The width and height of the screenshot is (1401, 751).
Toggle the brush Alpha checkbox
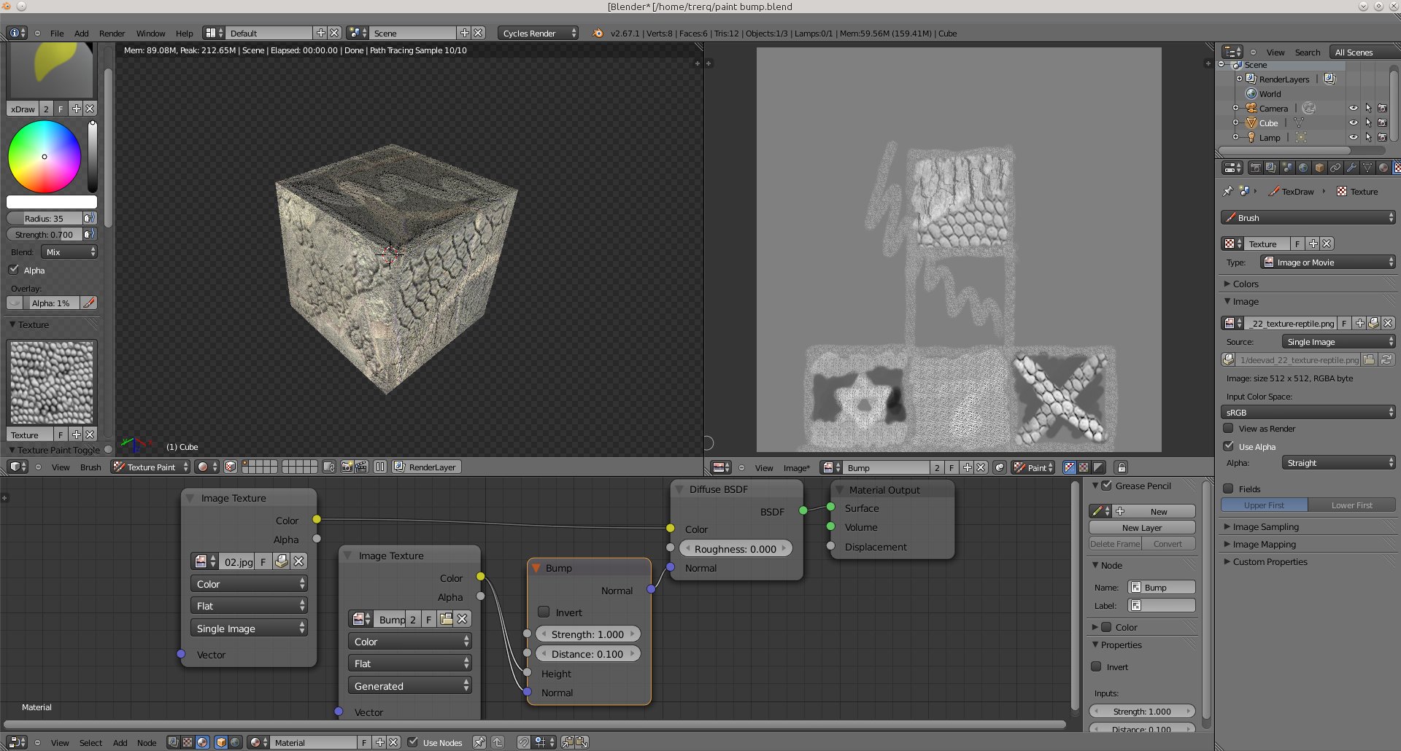pos(14,270)
